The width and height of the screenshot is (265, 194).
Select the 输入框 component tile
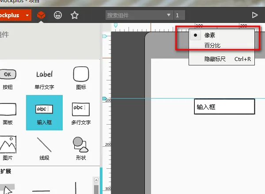pos(44,113)
